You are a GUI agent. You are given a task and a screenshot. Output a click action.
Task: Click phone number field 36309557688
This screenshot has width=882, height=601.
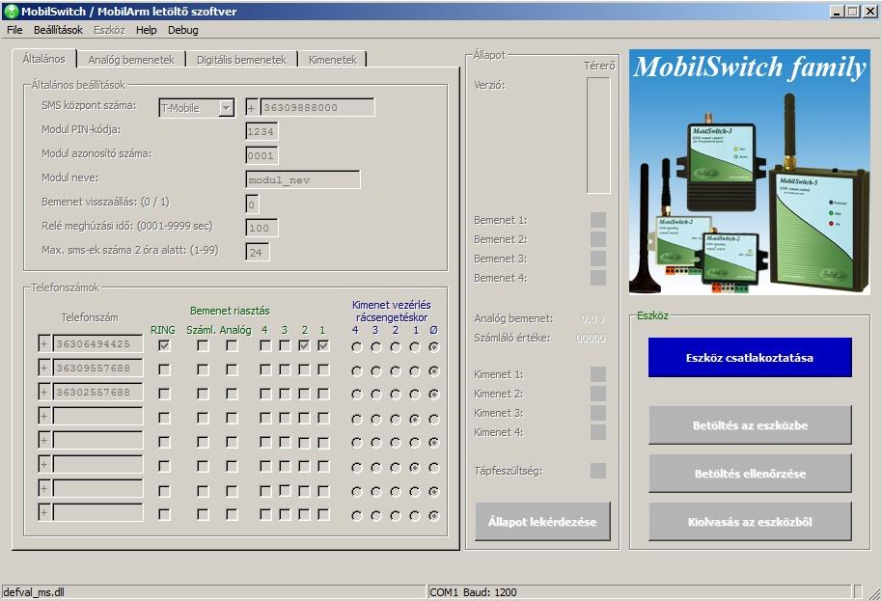(x=97, y=369)
